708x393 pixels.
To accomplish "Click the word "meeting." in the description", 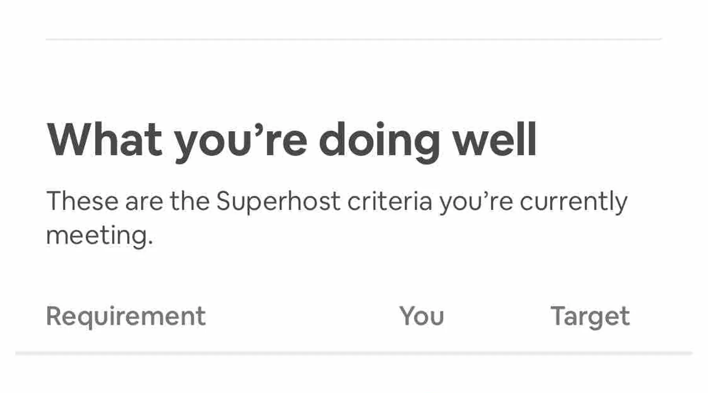I will pyautogui.click(x=100, y=236).
